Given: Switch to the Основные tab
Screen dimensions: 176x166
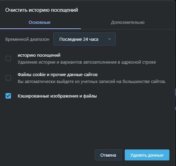Looking at the screenshot, I should tap(40, 22).
